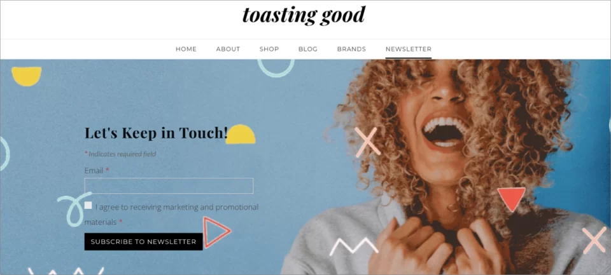Click the yellow half-circle in the banner corner
Image resolution: width=611 pixels, height=275 pixels.
[27, 76]
